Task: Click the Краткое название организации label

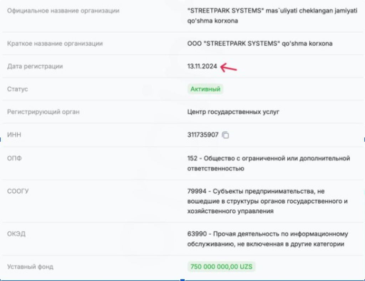Action: (x=55, y=43)
